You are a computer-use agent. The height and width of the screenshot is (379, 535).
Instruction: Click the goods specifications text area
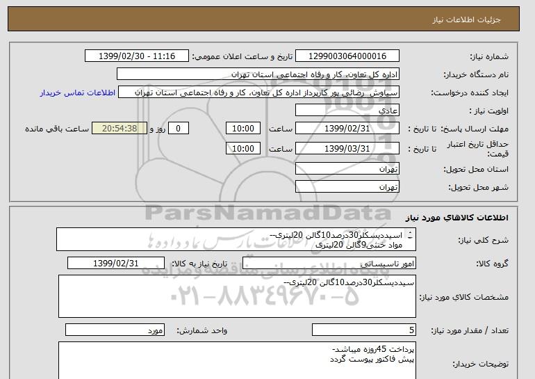click(237, 296)
